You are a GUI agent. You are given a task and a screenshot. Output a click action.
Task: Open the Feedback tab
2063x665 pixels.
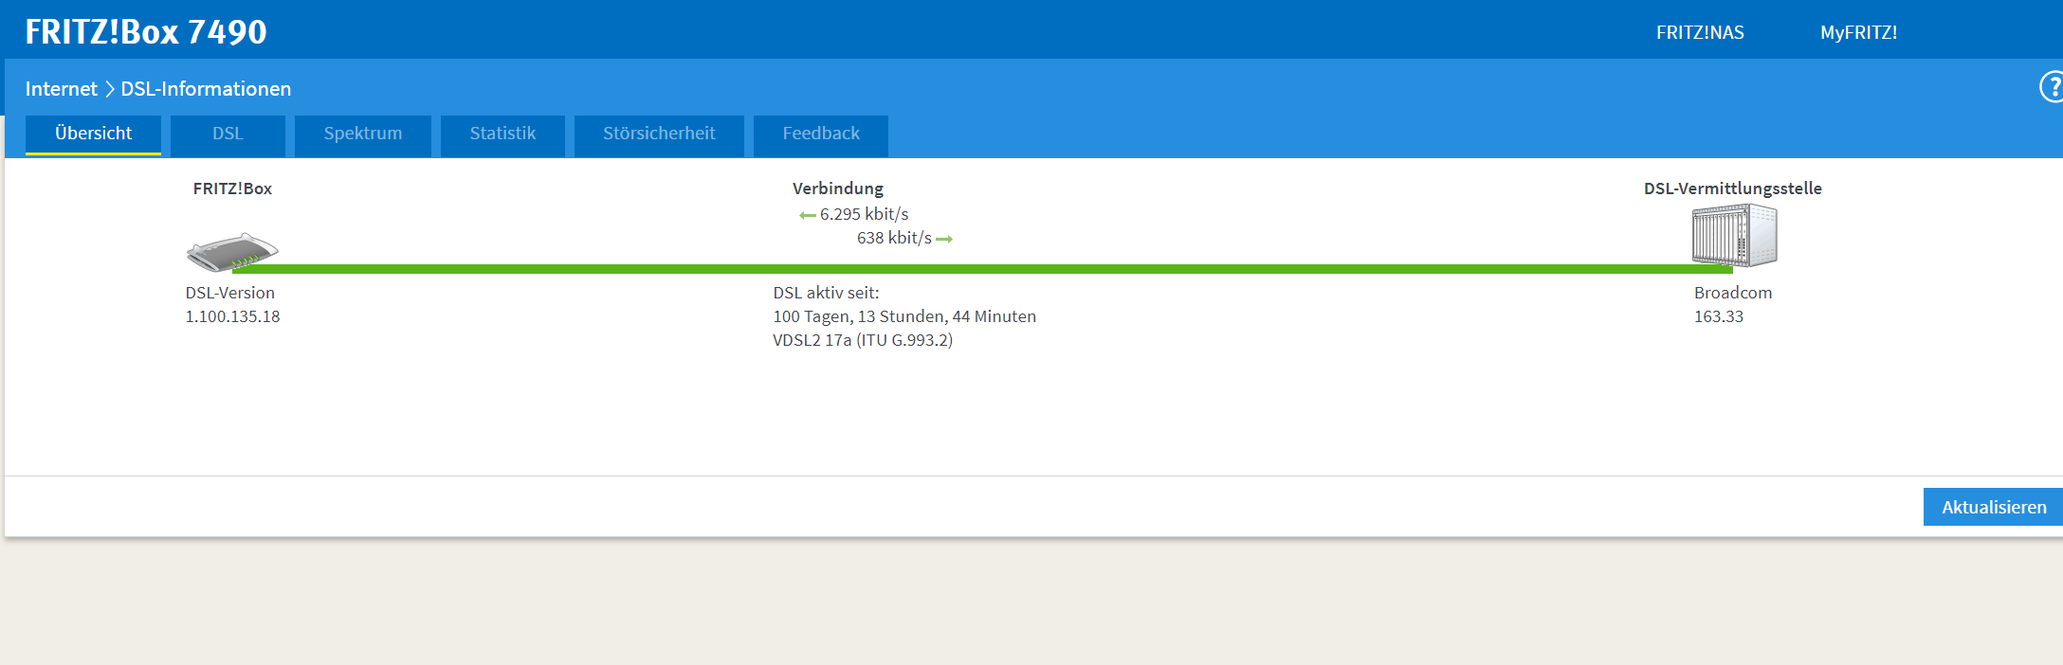(x=821, y=135)
